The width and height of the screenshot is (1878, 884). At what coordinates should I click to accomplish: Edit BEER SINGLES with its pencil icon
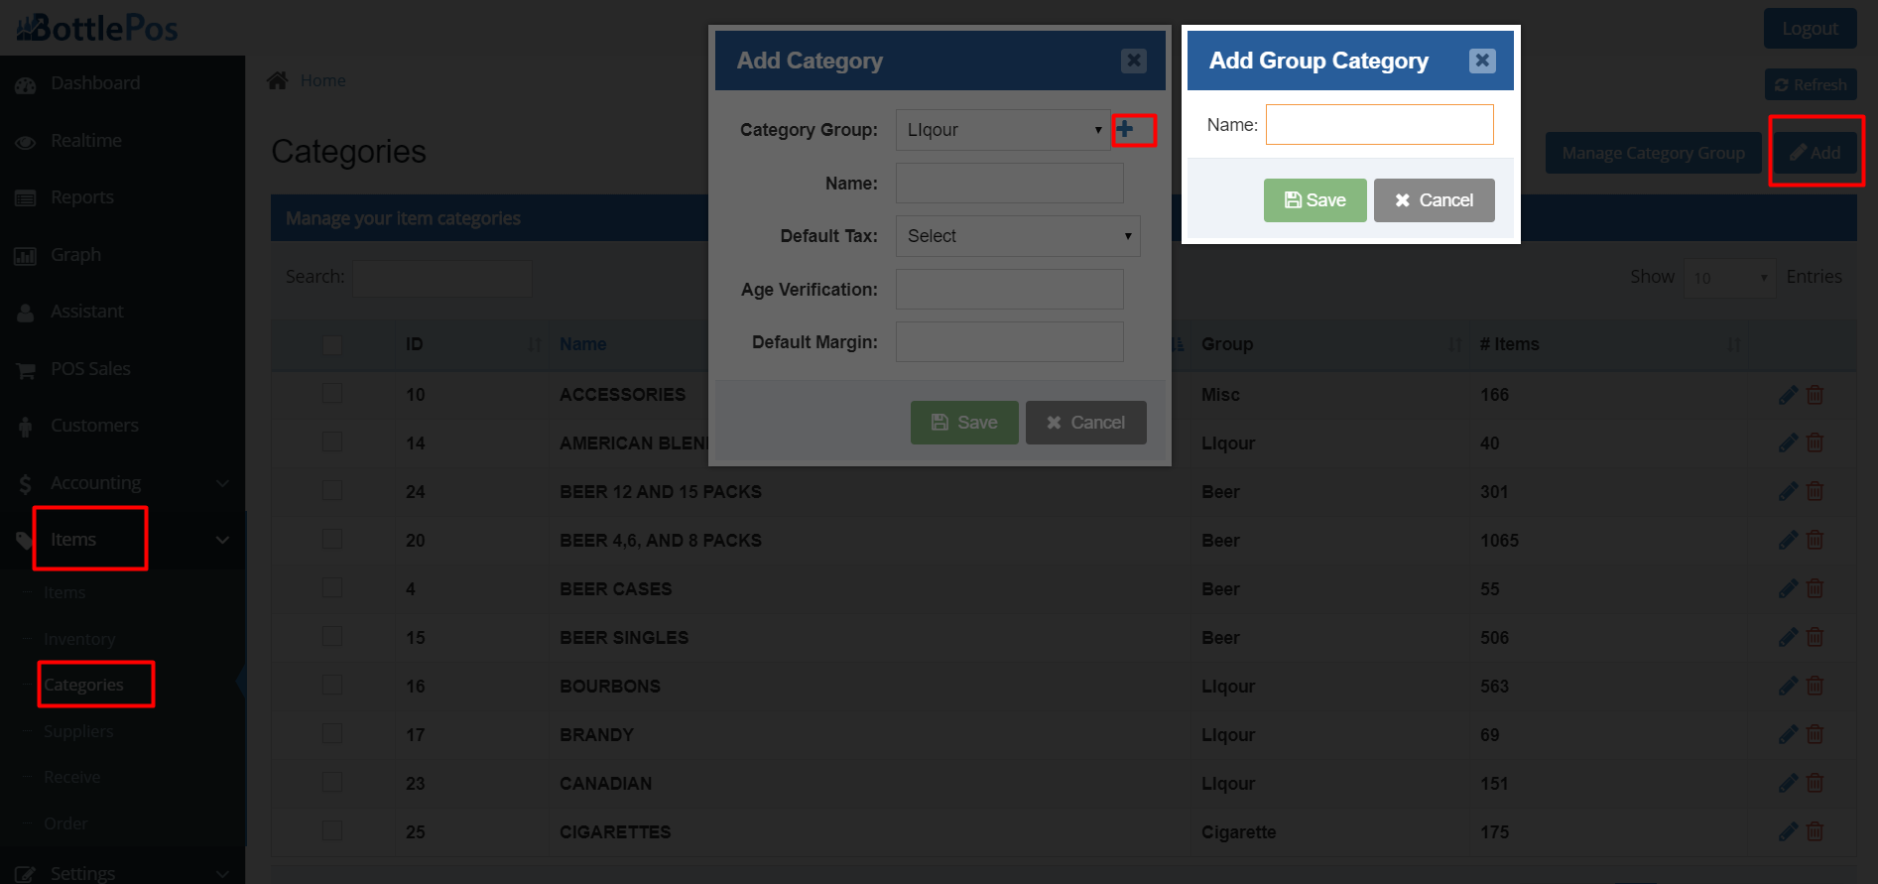[x=1788, y=637]
